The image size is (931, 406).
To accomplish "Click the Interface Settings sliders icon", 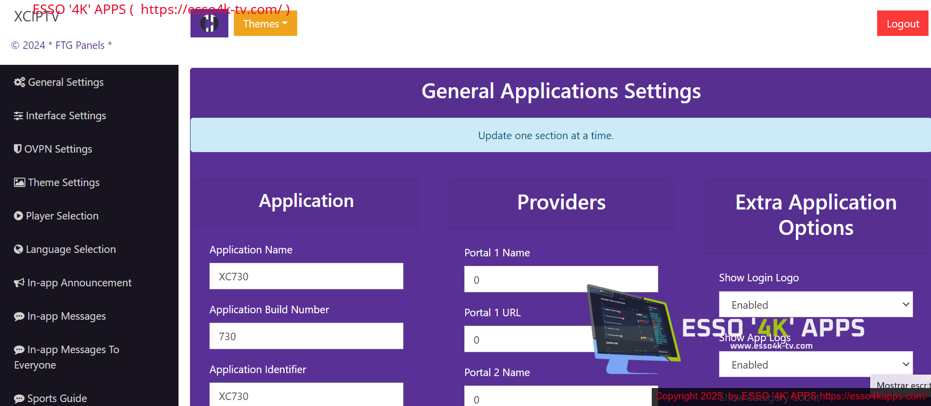I will pyautogui.click(x=18, y=116).
